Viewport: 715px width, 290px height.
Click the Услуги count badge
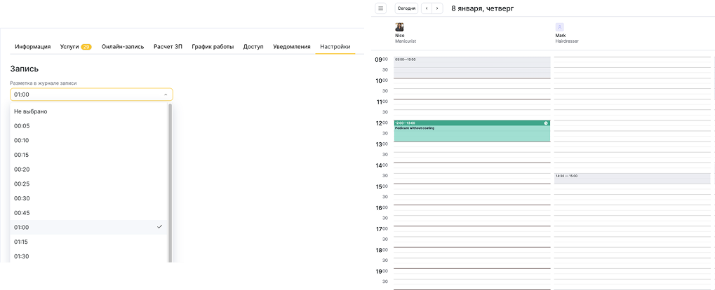(86, 47)
